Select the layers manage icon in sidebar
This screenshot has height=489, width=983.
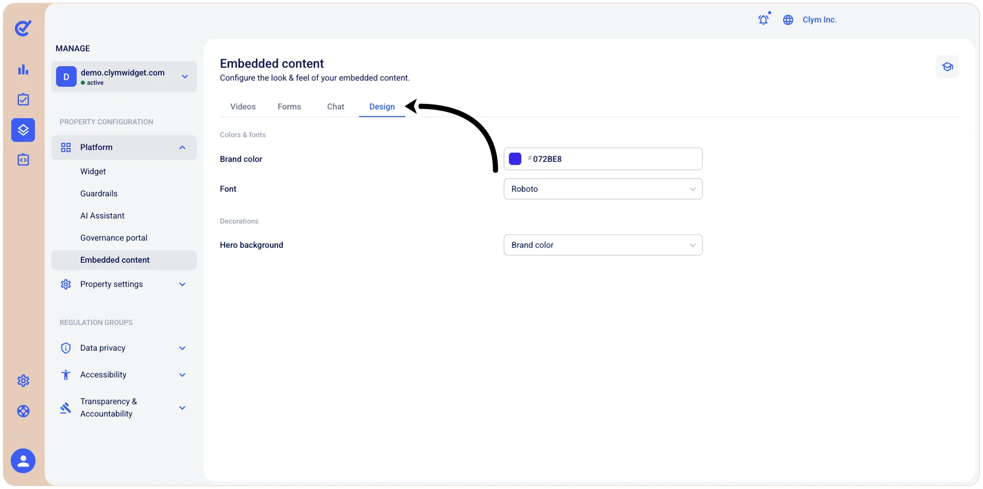(x=23, y=130)
